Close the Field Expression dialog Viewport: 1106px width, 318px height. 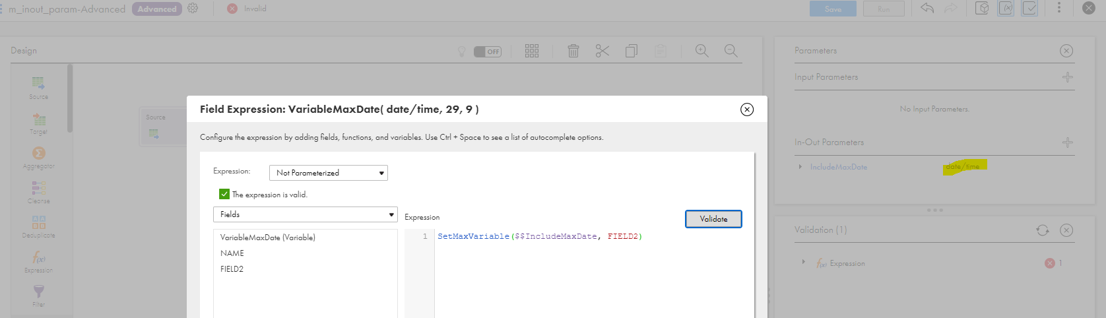pyautogui.click(x=747, y=110)
